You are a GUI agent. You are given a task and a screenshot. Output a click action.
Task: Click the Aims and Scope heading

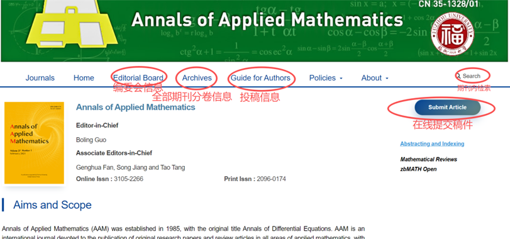[52, 205]
